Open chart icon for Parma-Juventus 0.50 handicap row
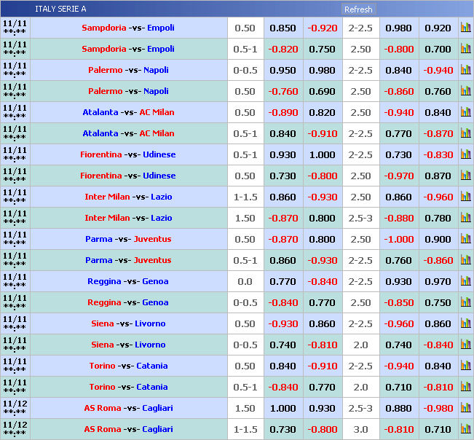The image size is (474, 440). (x=466, y=240)
